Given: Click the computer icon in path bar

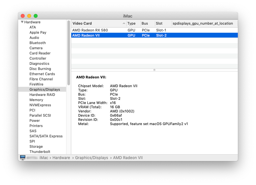Looking at the screenshot, I should 23,158.
